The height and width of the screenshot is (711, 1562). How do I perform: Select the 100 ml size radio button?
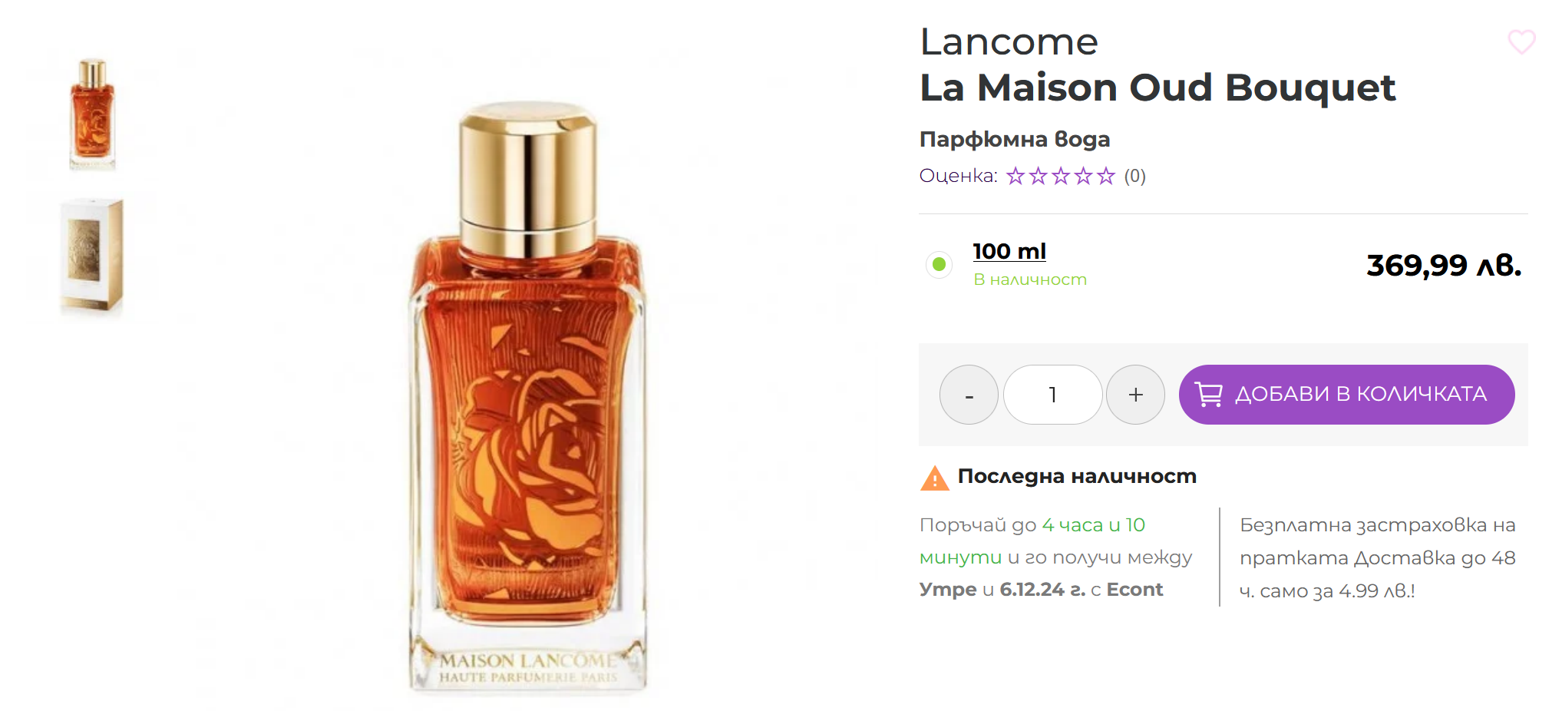[x=939, y=265]
